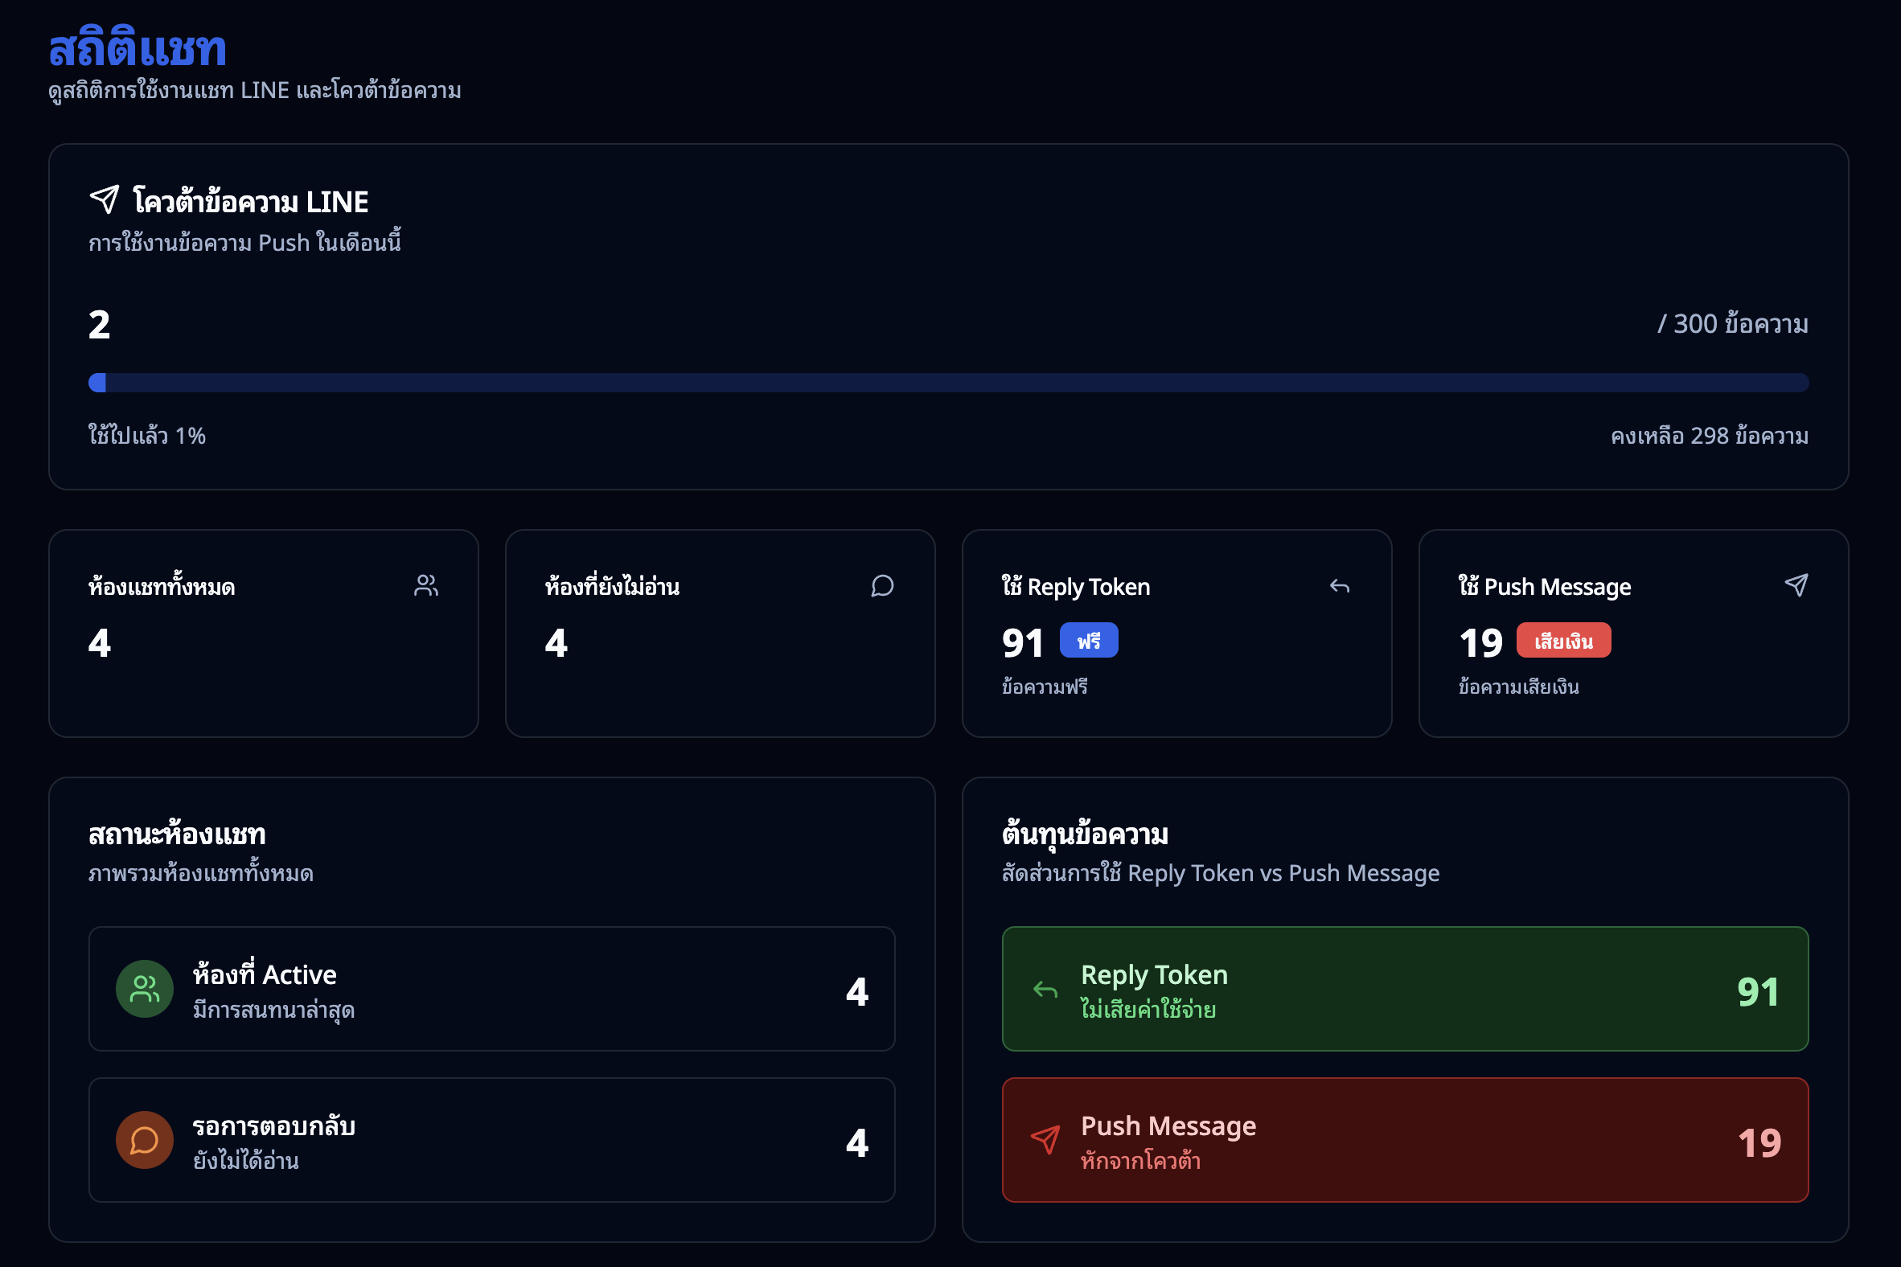Click the red เสียเงิน badge next to 19
This screenshot has height=1267, width=1901.
pos(1563,641)
